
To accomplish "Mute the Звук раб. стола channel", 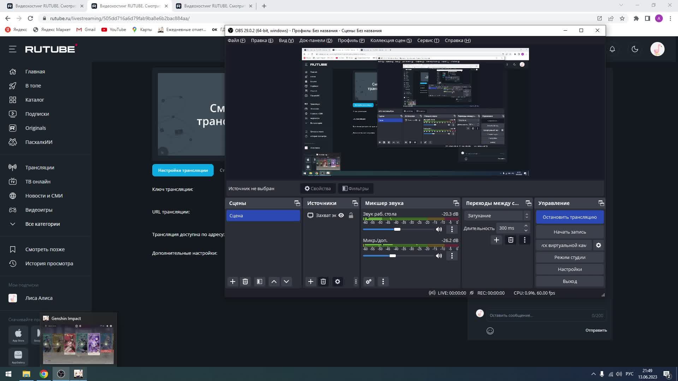I will pos(439,229).
